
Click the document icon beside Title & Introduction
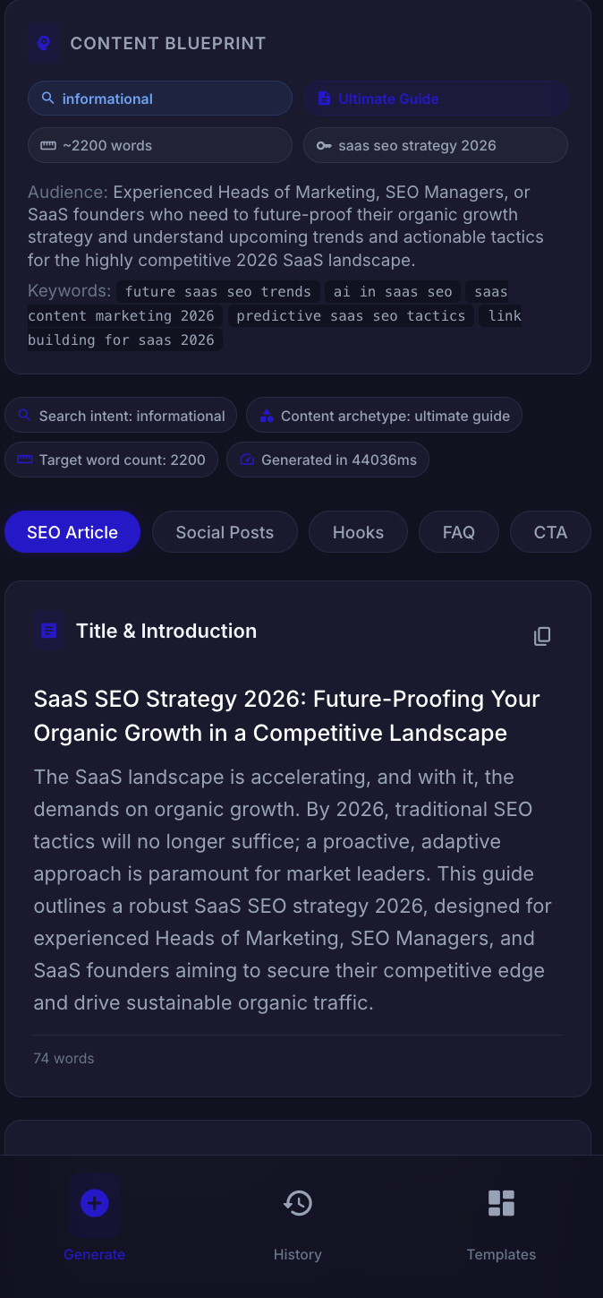point(49,631)
